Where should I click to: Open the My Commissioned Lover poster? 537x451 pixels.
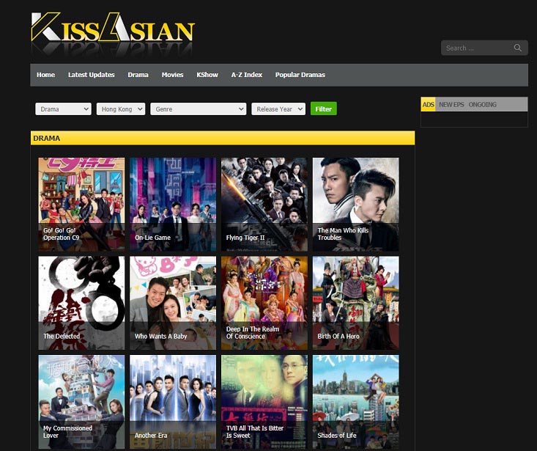81,402
